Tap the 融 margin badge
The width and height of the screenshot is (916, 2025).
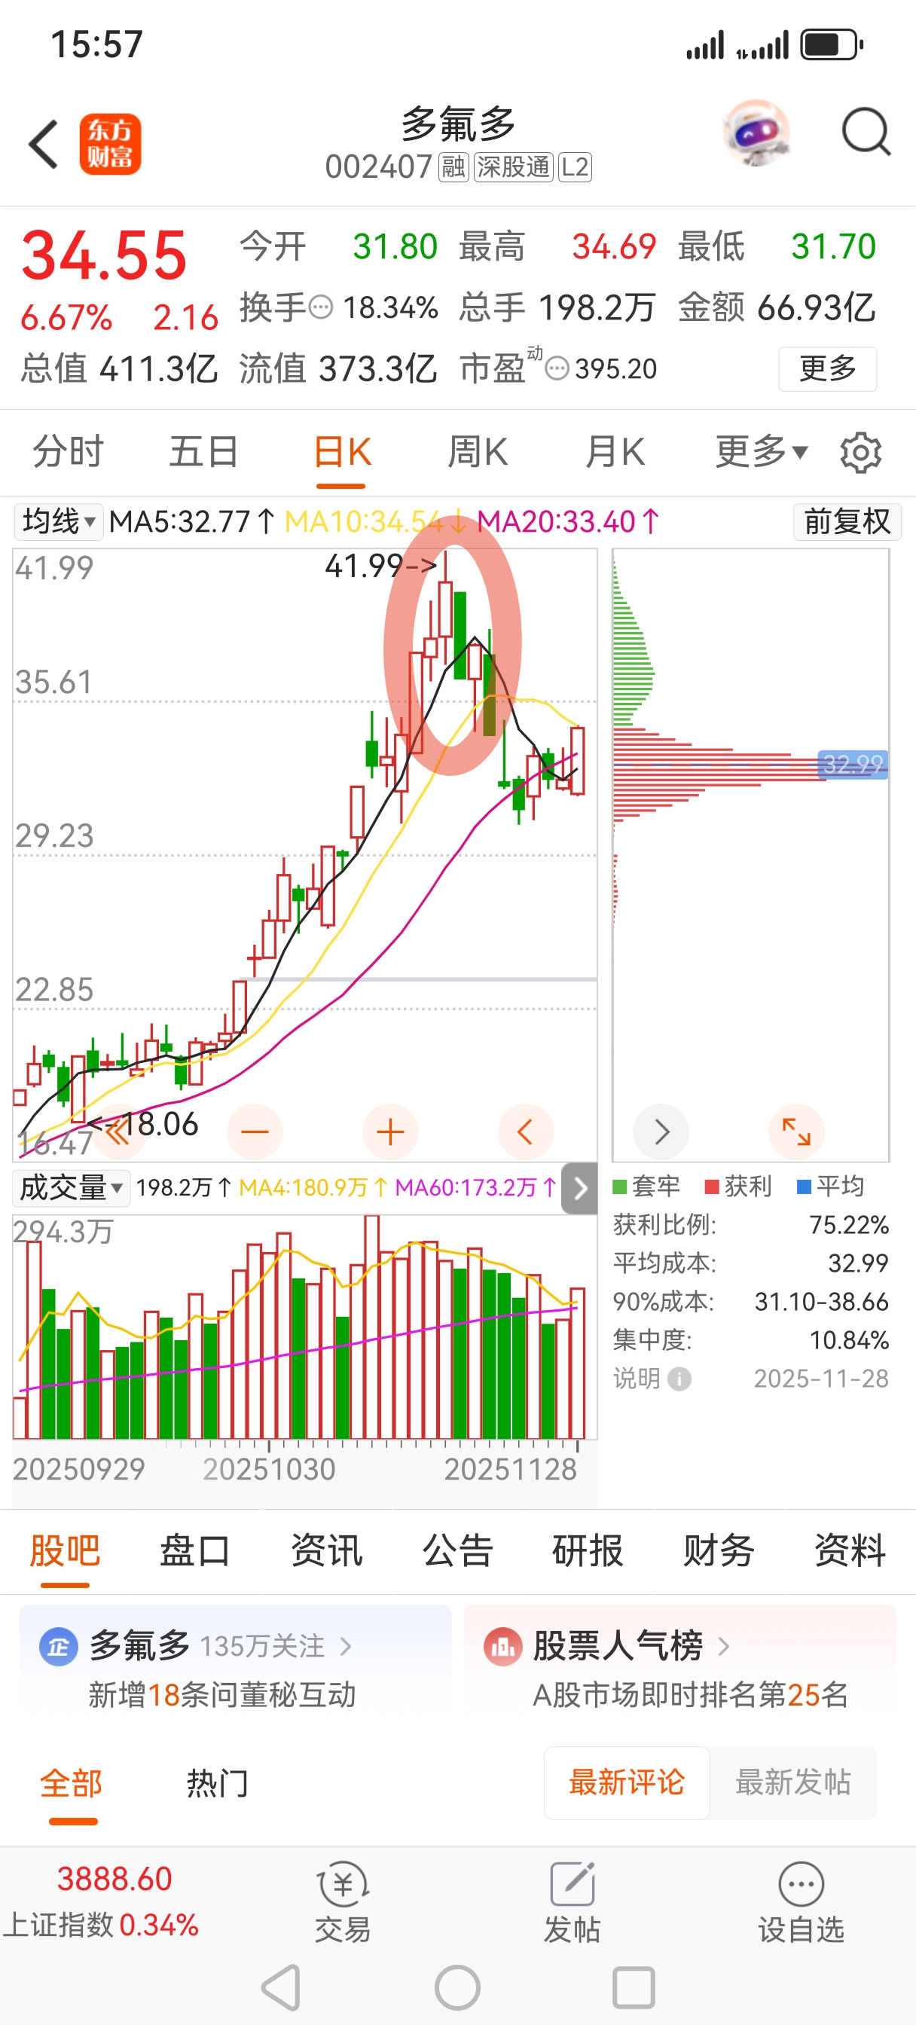click(x=453, y=166)
